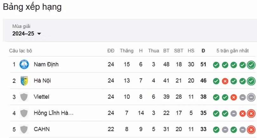
Task: Click the Bảng xếp hạng heading
Action: pos(32,7)
